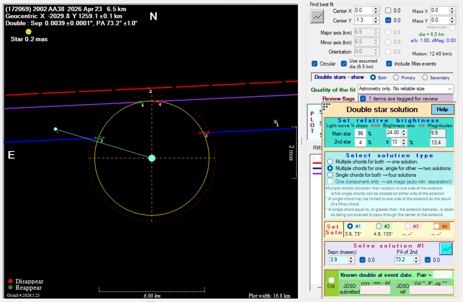Select solution #1 in Set Soln
This screenshot has height=302, width=463.
pyautogui.click(x=350, y=226)
